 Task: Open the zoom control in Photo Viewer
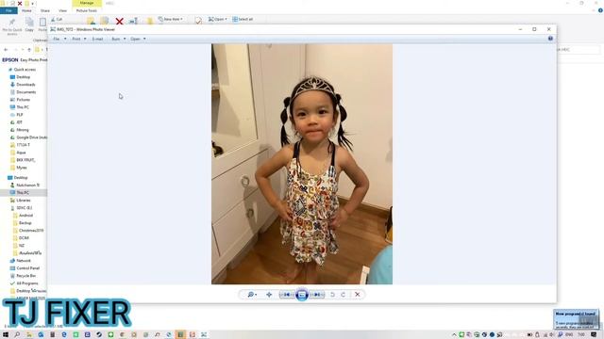click(x=252, y=295)
